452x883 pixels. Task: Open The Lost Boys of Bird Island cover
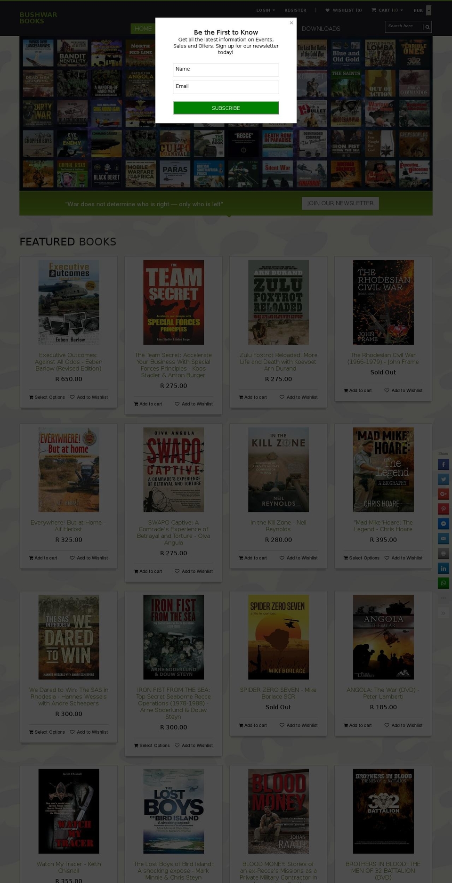pyautogui.click(x=173, y=811)
